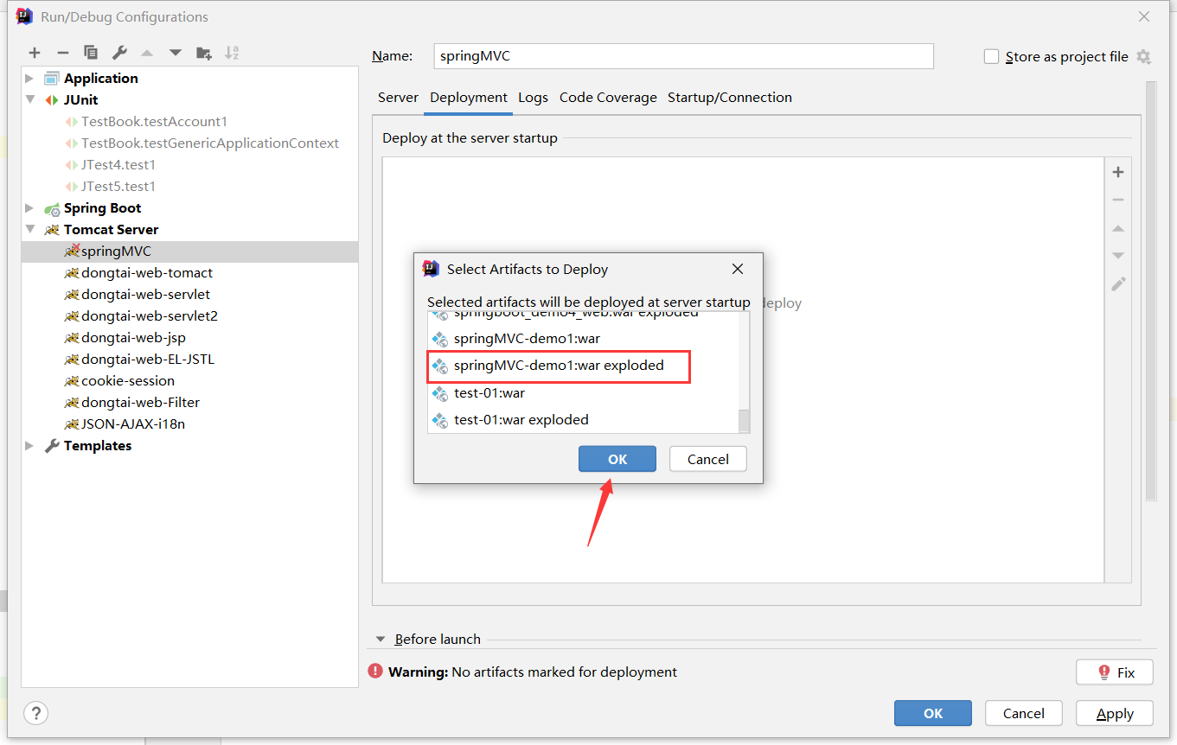Click the Fix button
The height and width of the screenshot is (745, 1177).
pyautogui.click(x=1115, y=672)
